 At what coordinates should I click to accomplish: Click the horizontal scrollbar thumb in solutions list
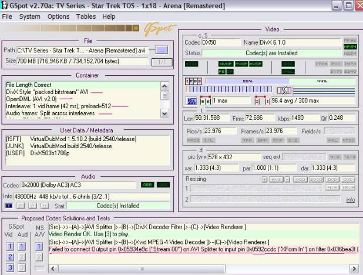click(142, 269)
